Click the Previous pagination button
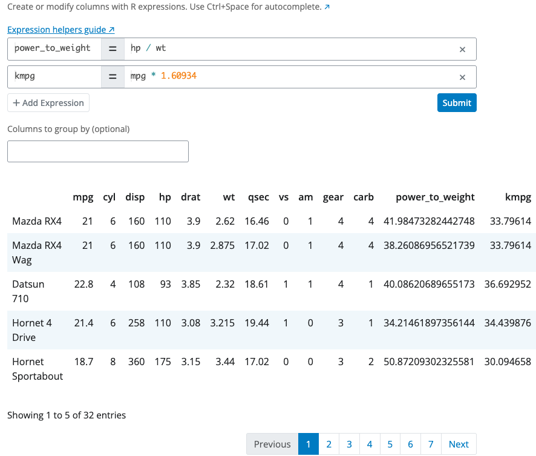The width and height of the screenshot is (536, 456). pos(272,444)
